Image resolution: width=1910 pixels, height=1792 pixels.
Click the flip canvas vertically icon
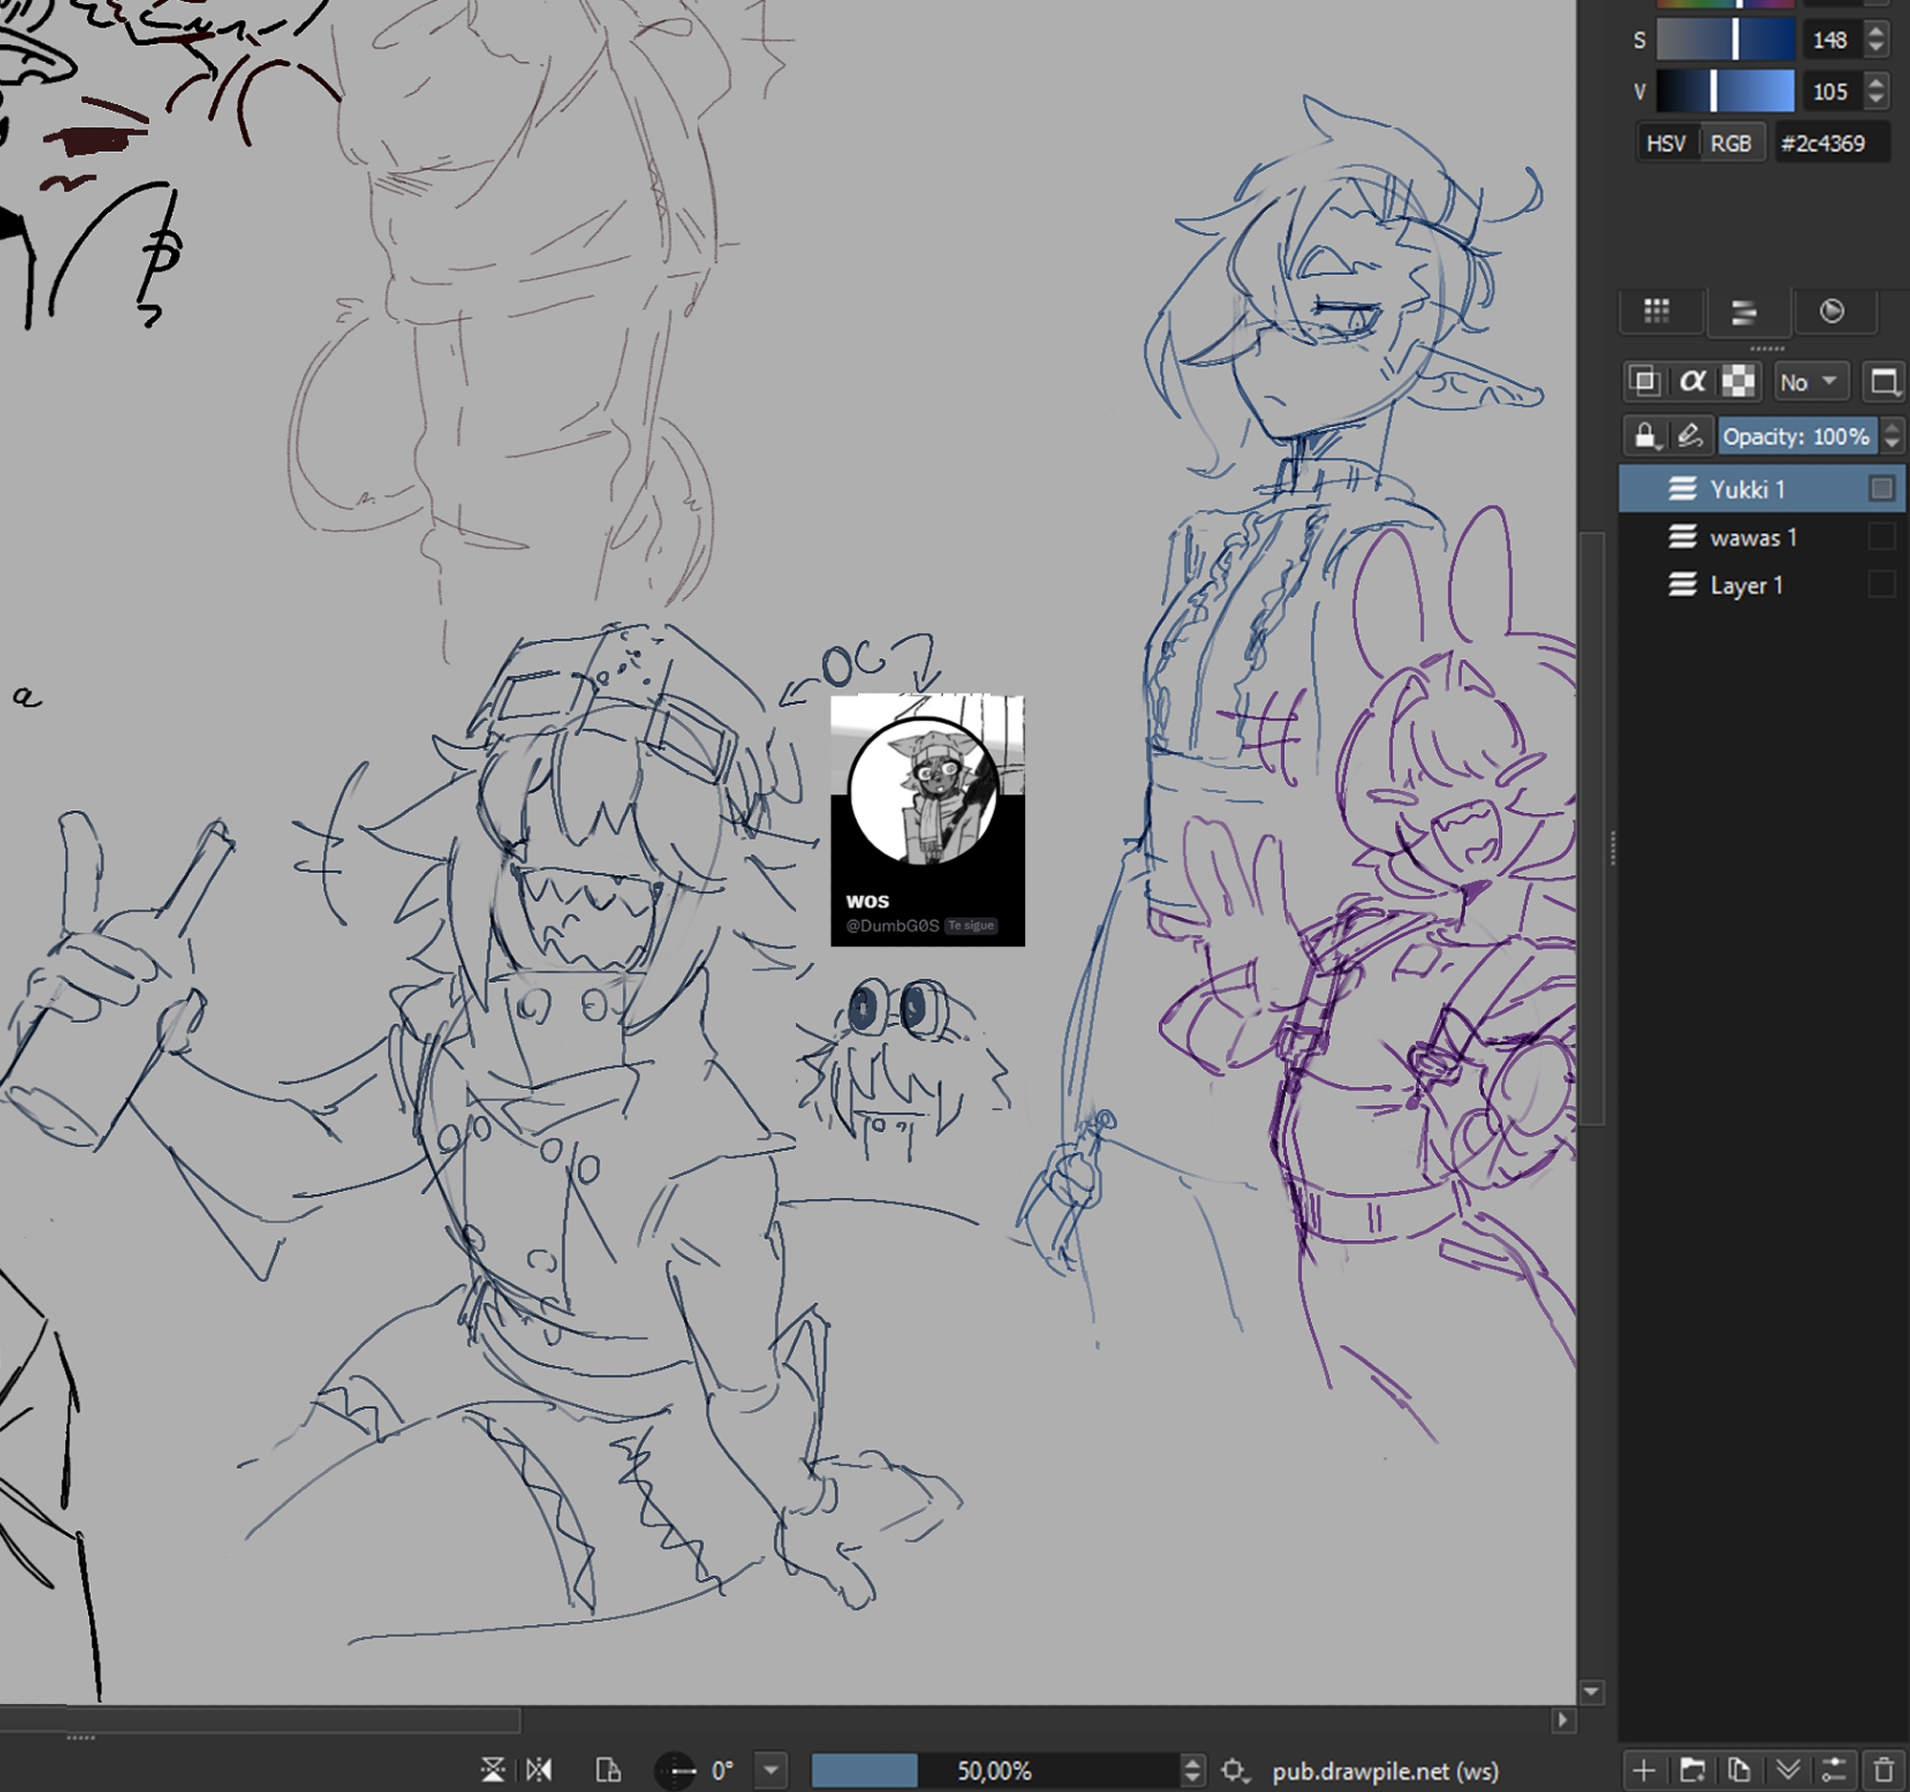pyautogui.click(x=493, y=1770)
